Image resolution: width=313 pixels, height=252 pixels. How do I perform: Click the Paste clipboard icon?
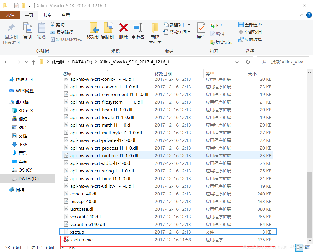click(x=42, y=28)
